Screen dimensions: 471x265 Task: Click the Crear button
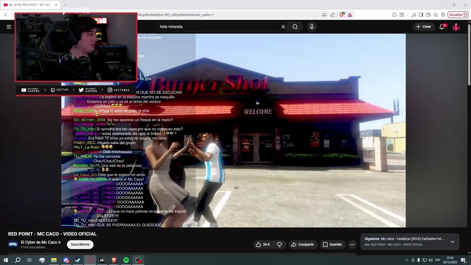point(423,26)
